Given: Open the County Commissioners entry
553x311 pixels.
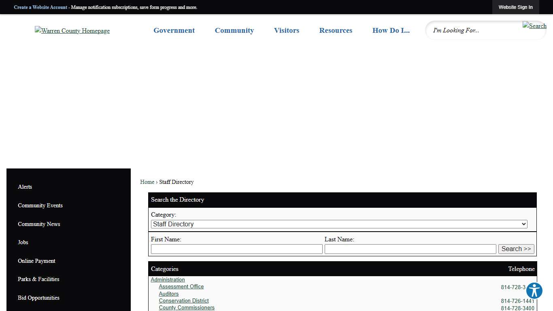Looking at the screenshot, I should (187, 307).
